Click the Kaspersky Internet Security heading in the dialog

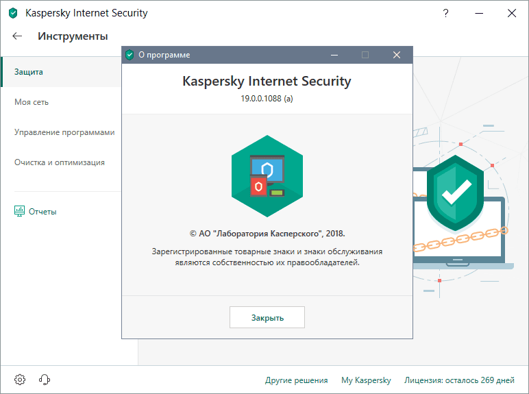pos(267,82)
